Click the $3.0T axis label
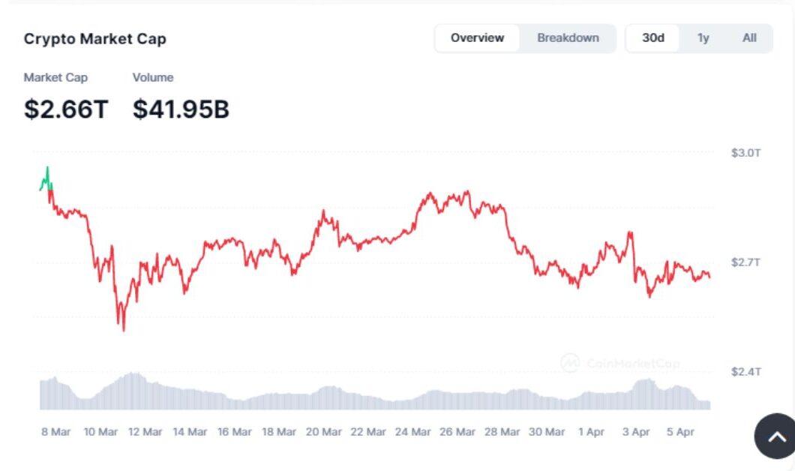Image resolution: width=795 pixels, height=471 pixels. click(745, 153)
